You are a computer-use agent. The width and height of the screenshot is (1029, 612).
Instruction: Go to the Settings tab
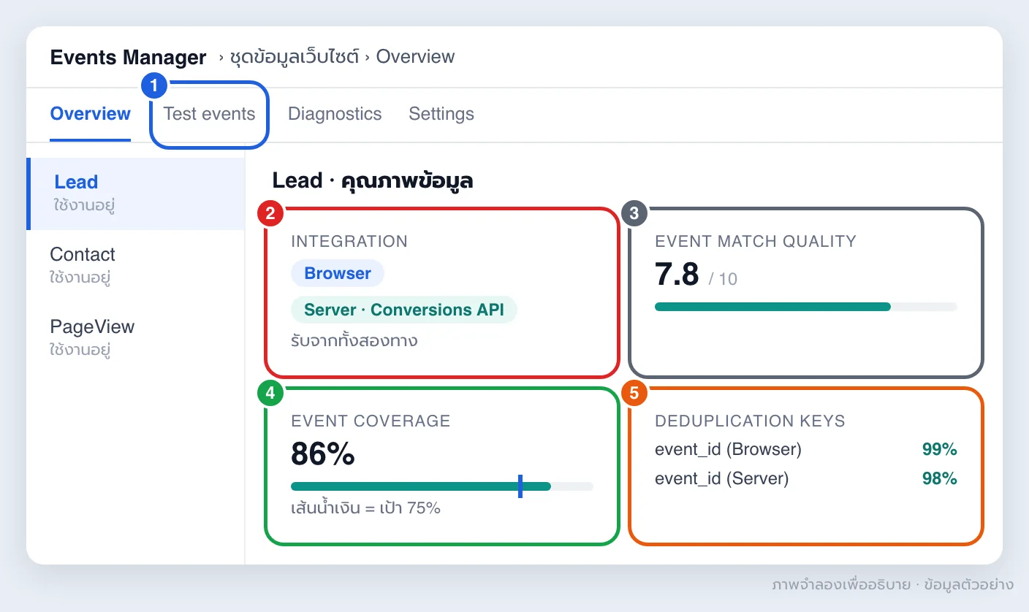(441, 114)
